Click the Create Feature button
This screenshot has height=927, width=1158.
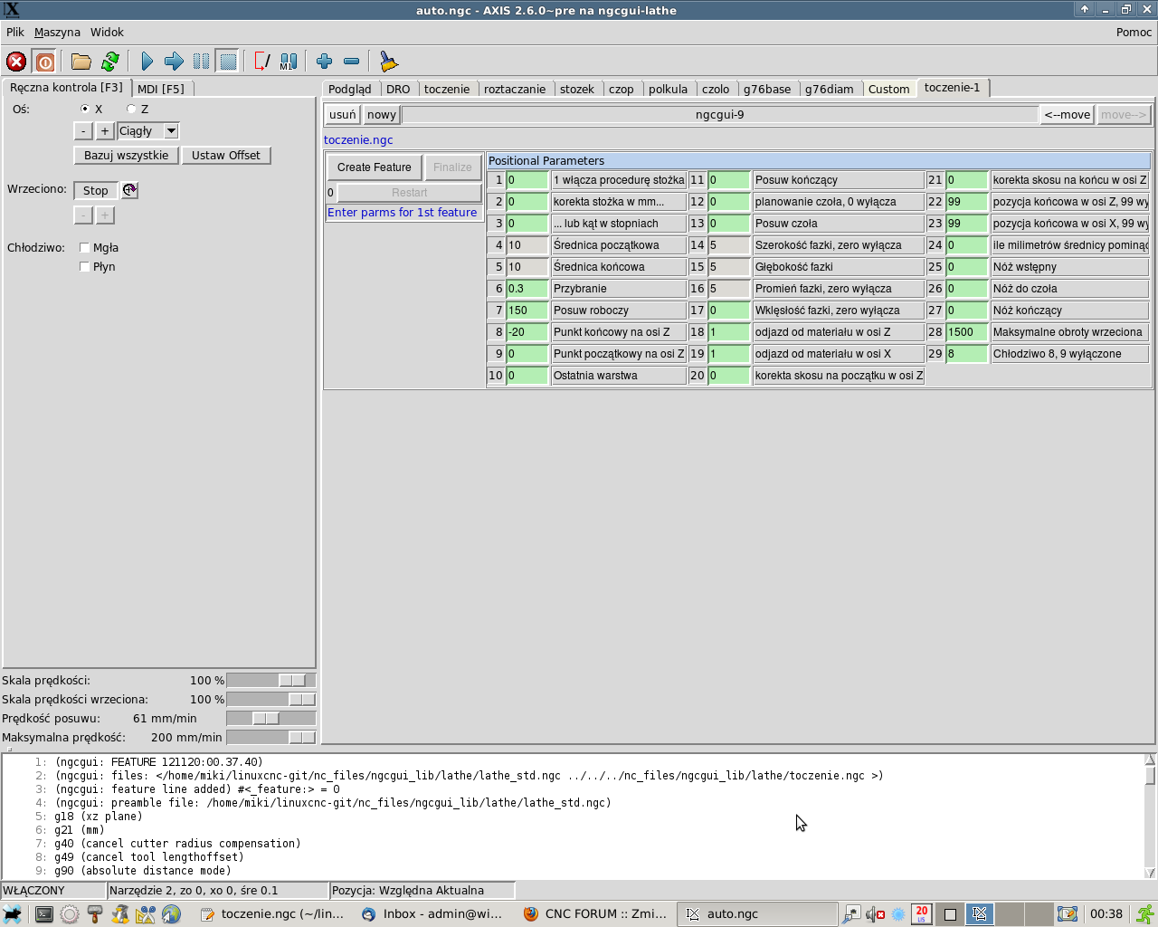click(x=375, y=167)
